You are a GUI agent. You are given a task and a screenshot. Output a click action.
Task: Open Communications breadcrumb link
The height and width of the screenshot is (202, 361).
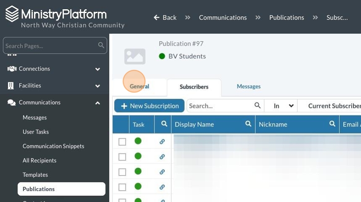tap(223, 18)
